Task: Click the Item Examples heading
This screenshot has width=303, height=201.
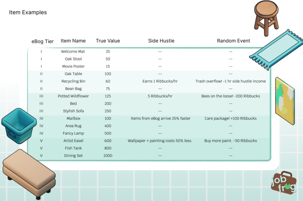Action: [28, 12]
